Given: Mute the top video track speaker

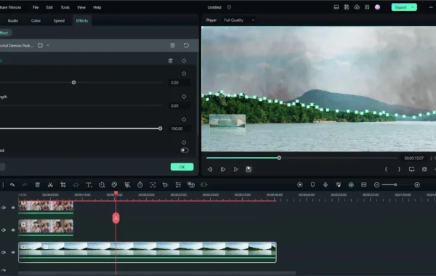Looking at the screenshot, I should [x=4, y=208].
